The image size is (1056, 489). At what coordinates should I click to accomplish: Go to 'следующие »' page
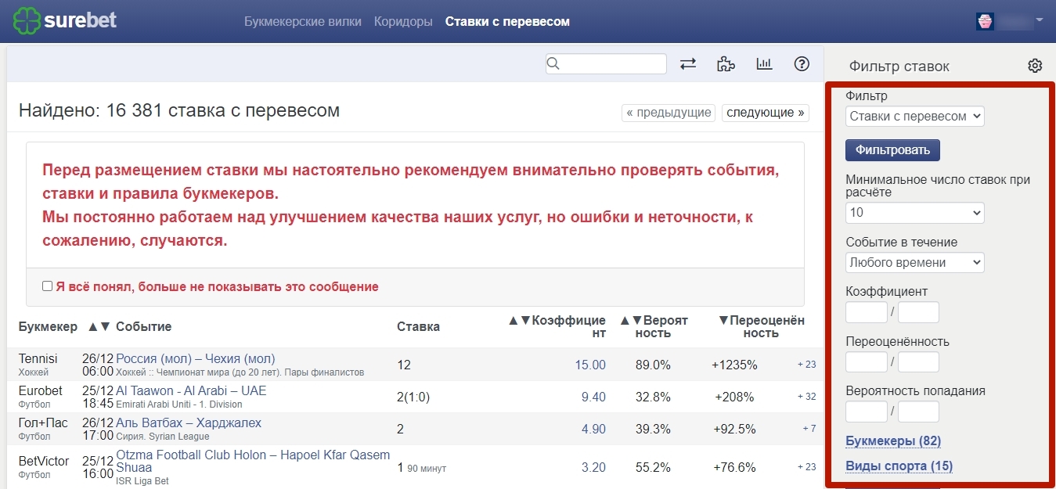765,113
